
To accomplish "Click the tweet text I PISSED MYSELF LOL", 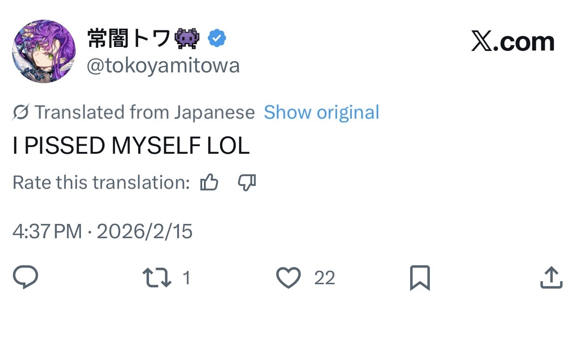I will (131, 147).
